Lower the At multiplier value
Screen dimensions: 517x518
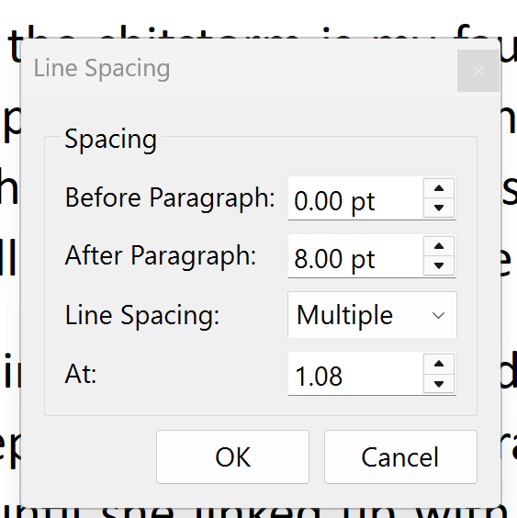(439, 384)
